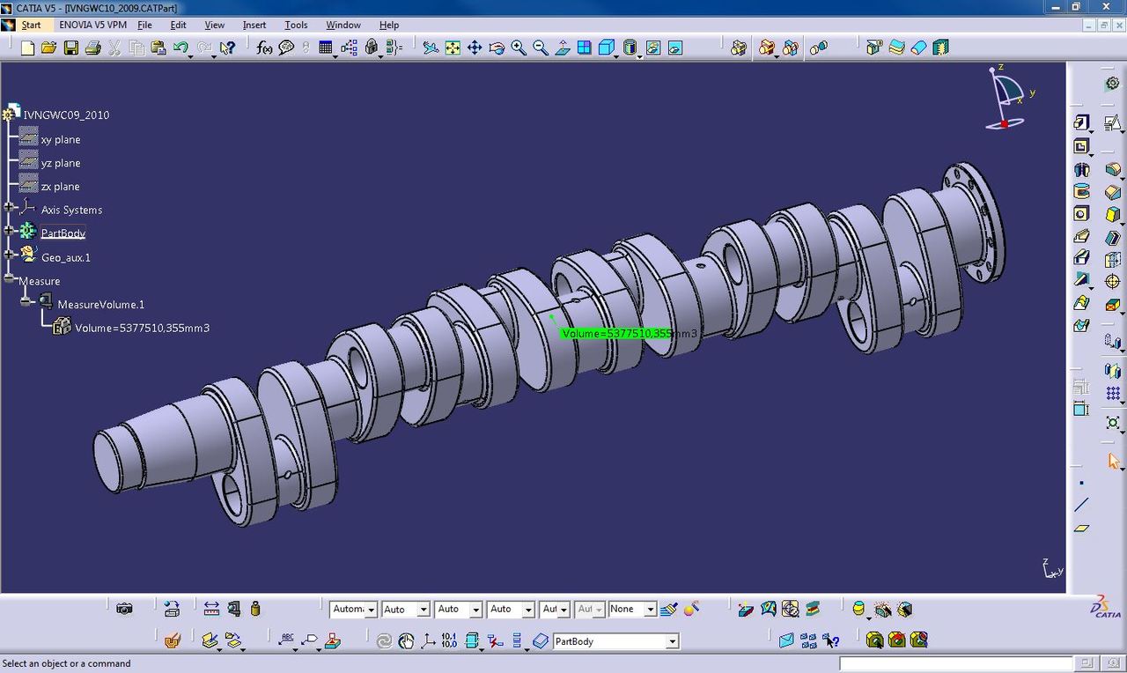Open the Tools menu
Viewport: 1127px width, 673px height.
pos(295,25)
